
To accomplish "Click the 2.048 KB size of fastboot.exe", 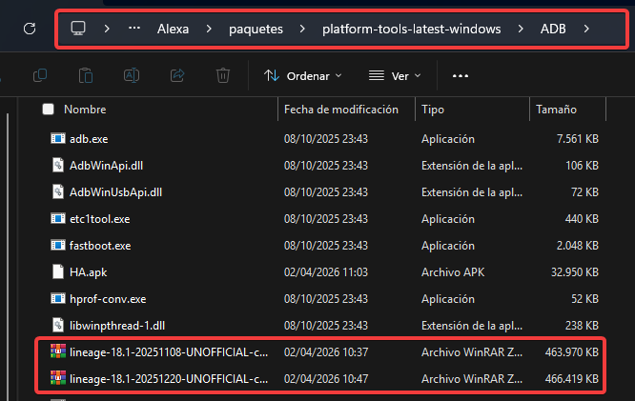I will click(578, 246).
